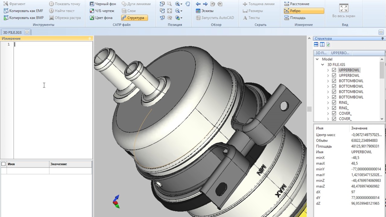This screenshot has width=386, height=217.
Task: Tick the checkbox beside Имя header
Action: point(3,164)
